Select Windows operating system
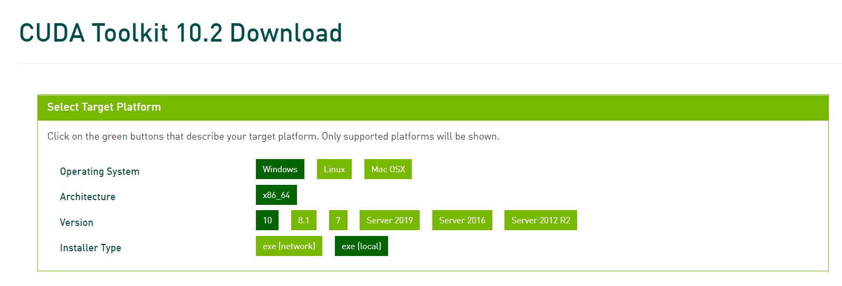The width and height of the screenshot is (842, 286). 280,169
